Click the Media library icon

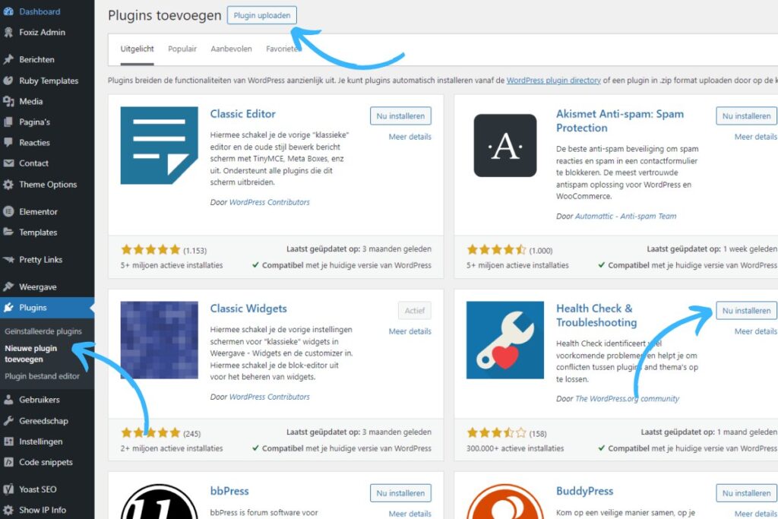[x=8, y=101]
